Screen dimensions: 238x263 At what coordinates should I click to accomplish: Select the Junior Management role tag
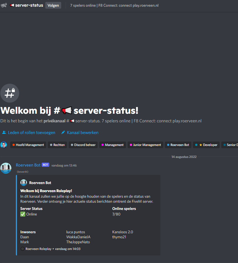coord(145,145)
